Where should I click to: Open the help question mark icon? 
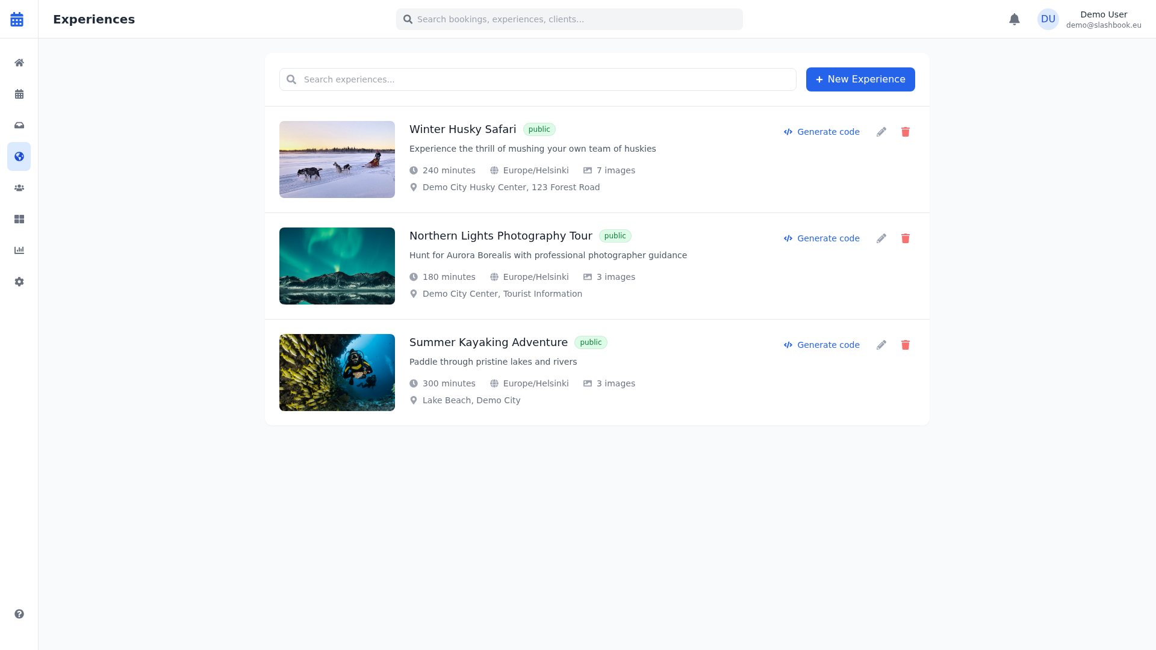click(x=19, y=614)
